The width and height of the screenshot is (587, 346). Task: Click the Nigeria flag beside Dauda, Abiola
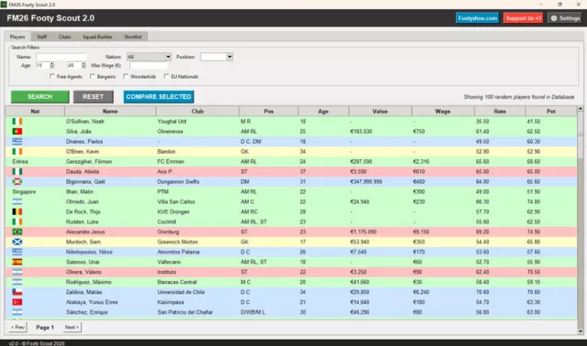[17, 171]
